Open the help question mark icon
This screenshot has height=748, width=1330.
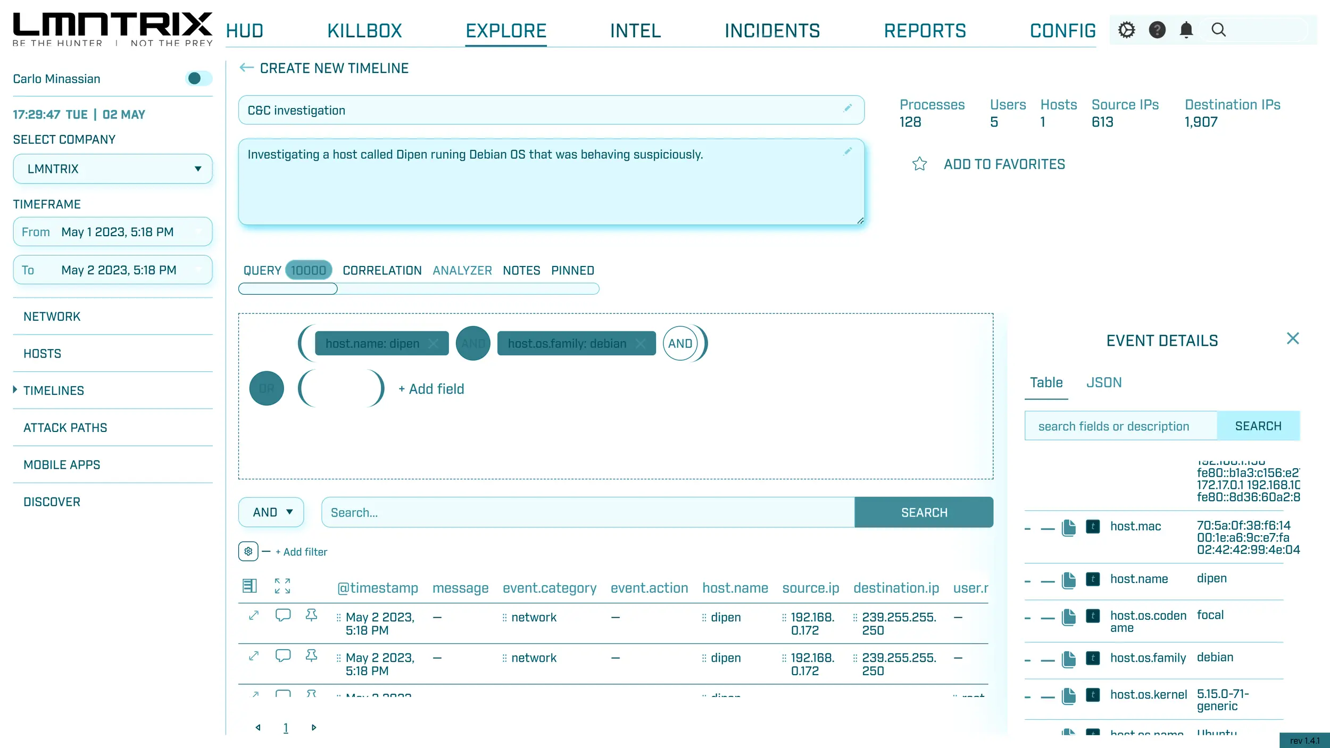pyautogui.click(x=1157, y=30)
